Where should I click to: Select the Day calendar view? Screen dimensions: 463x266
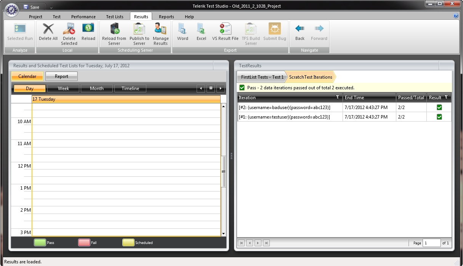[x=30, y=89]
